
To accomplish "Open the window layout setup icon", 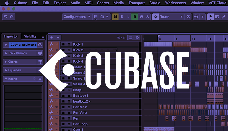I will coord(96,17).
